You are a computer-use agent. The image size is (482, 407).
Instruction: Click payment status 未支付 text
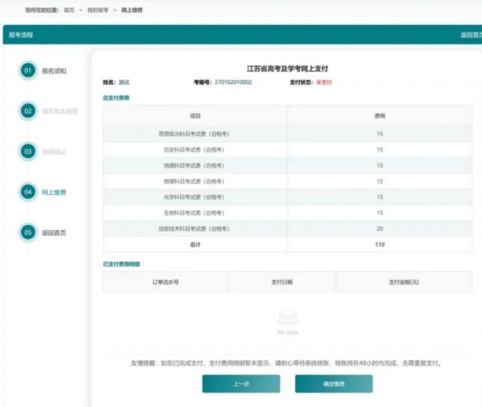pyautogui.click(x=324, y=82)
